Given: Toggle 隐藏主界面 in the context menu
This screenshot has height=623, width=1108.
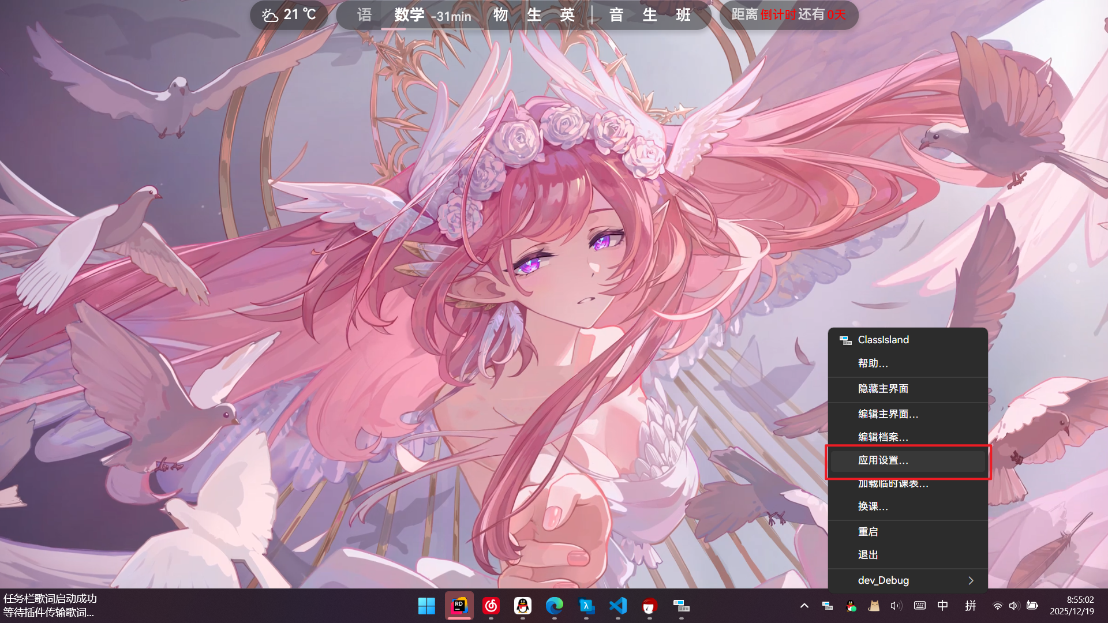Looking at the screenshot, I should pos(883,389).
